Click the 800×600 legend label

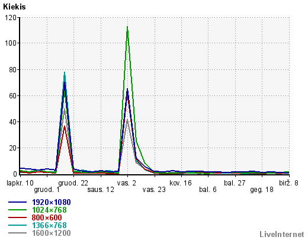pos(47,217)
